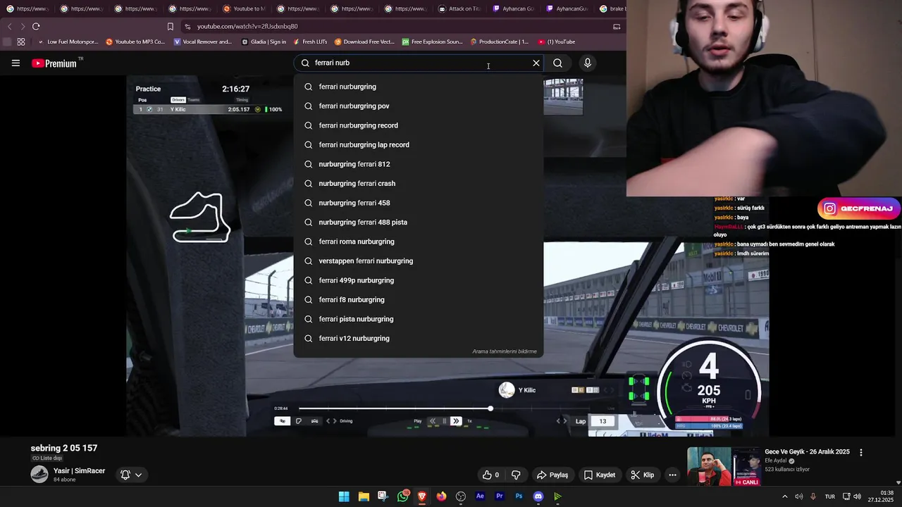Choose 'verstappen ferrari nurburgring' suggestion
This screenshot has width=902, height=507.
tap(419, 261)
